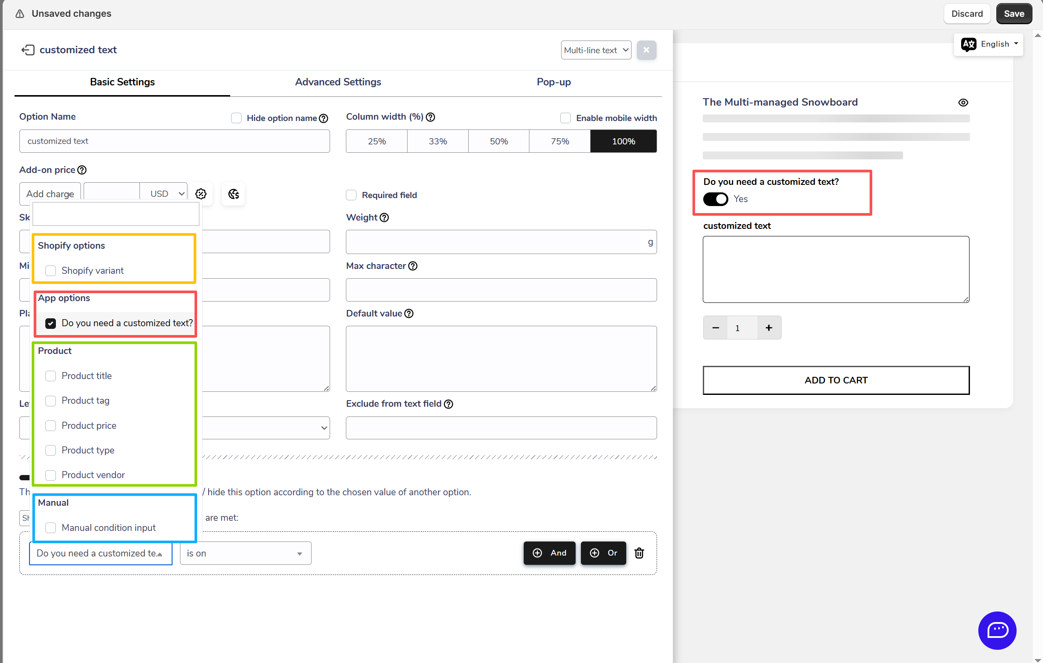Click the Column width help question mark
Image resolution: width=1043 pixels, height=663 pixels.
[430, 117]
